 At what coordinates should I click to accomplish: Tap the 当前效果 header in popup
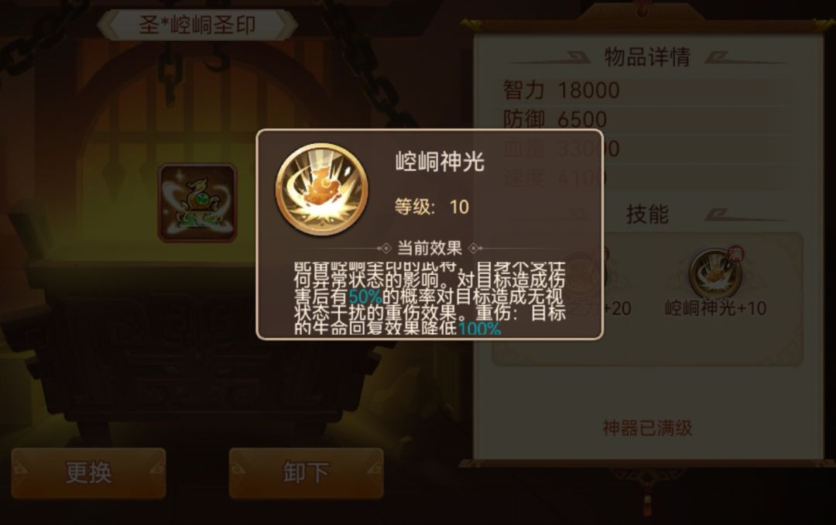(x=429, y=248)
